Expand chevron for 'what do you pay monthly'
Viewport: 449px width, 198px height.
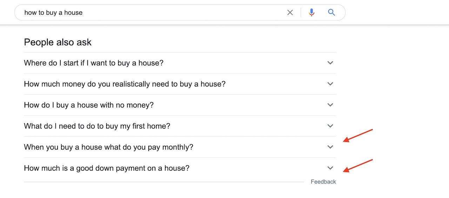(x=330, y=147)
